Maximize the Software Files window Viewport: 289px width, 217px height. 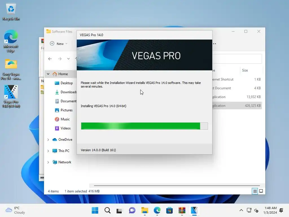[x=246, y=31]
